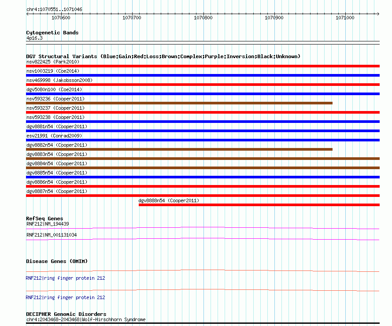Select the red dgv8887n54 loss bar
Screen dimensions: 392x326
tap(203, 196)
